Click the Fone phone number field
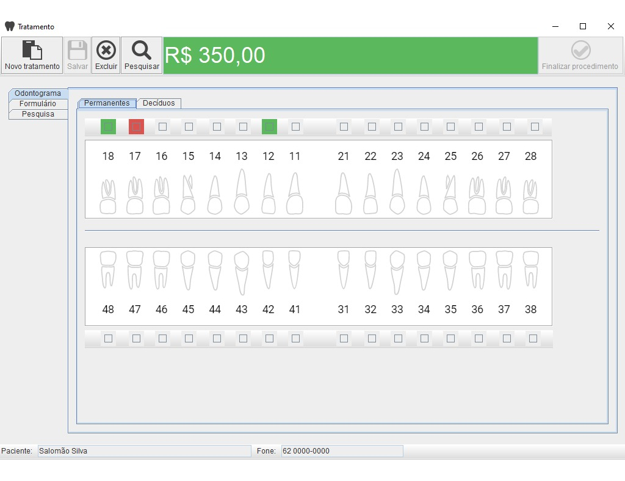 [342, 450]
